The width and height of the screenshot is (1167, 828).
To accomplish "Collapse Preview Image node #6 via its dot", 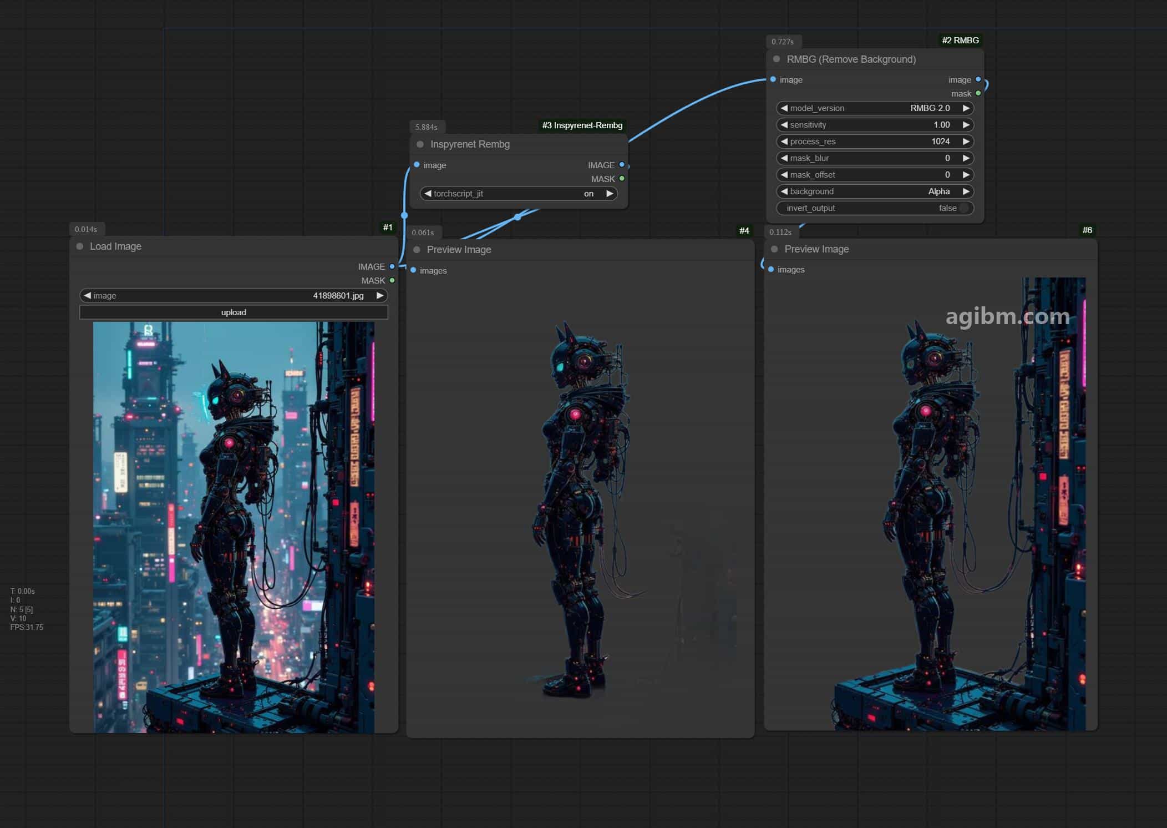I will [775, 249].
